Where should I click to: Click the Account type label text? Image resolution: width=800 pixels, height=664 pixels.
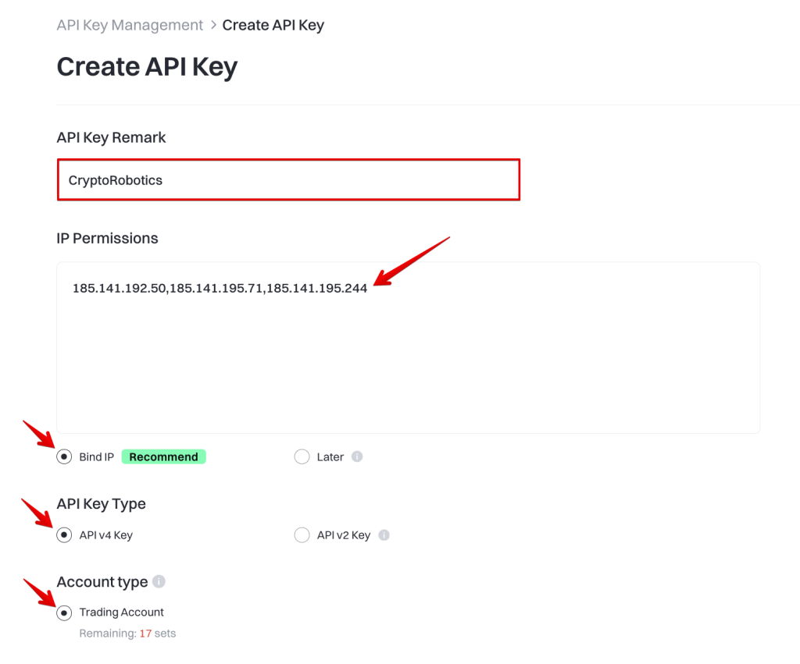click(102, 582)
